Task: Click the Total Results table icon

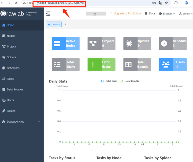Action: [128, 65]
